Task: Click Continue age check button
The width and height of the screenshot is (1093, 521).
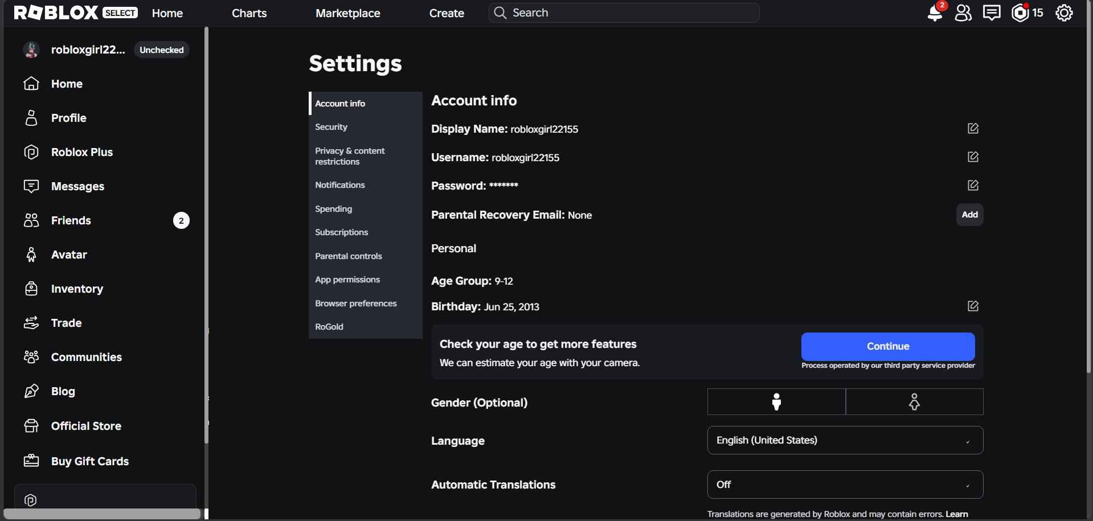Action: (x=888, y=346)
